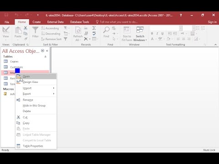The width and height of the screenshot is (219, 164).
Task: Click the Find magnifier icon
Action: pos(106,30)
